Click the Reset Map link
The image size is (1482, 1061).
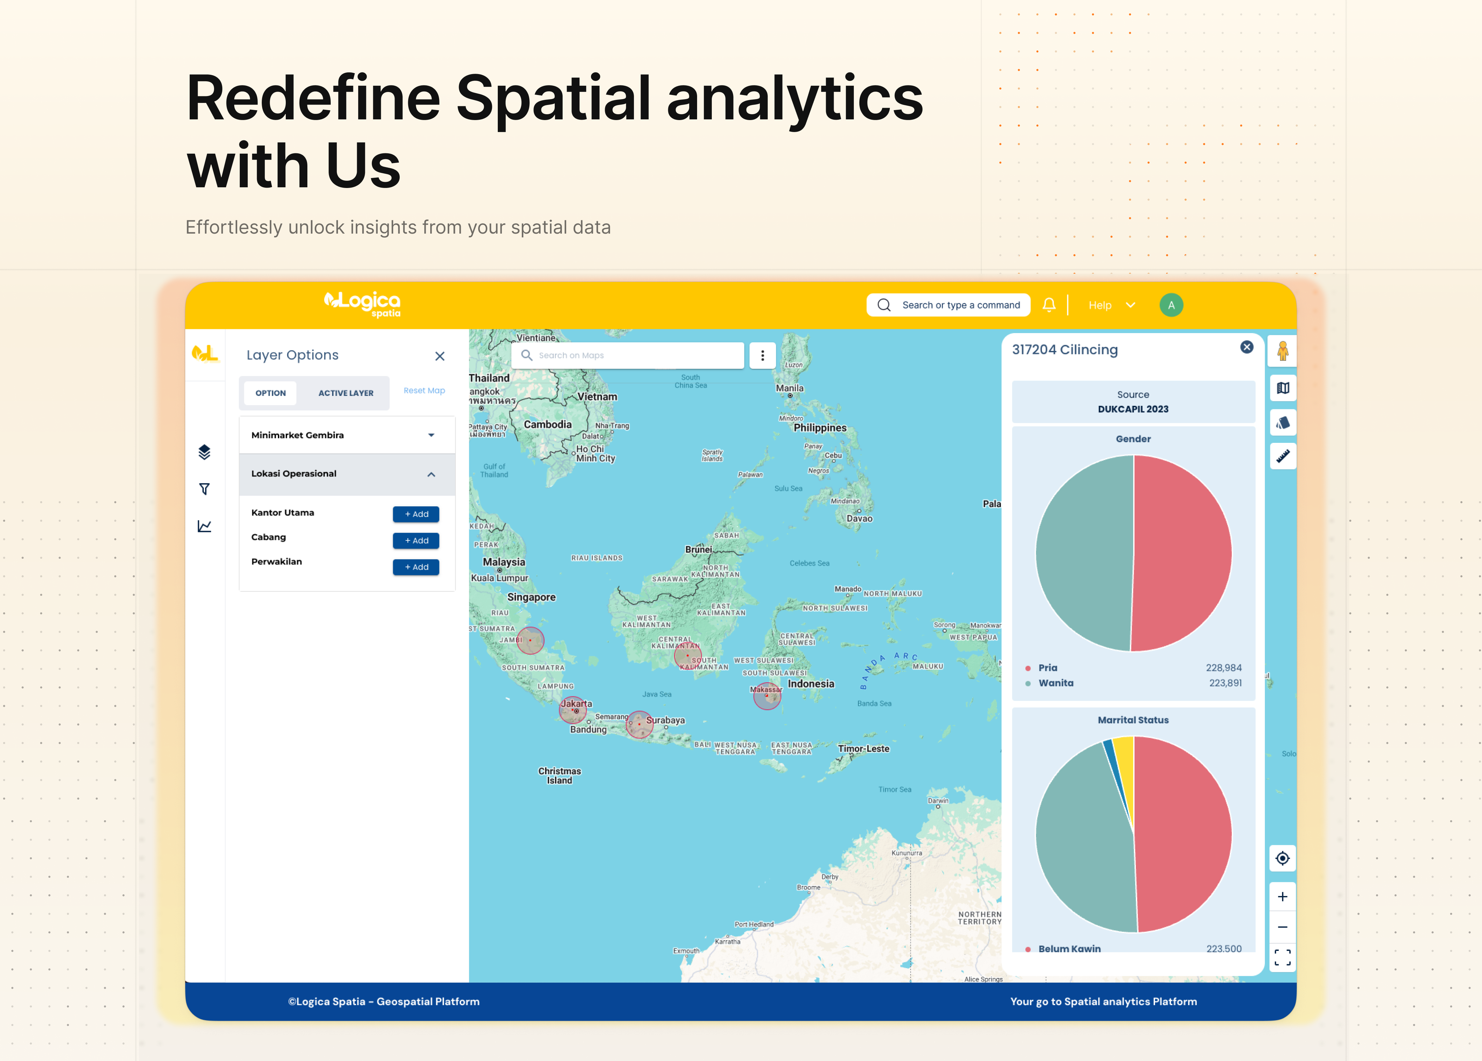424,391
